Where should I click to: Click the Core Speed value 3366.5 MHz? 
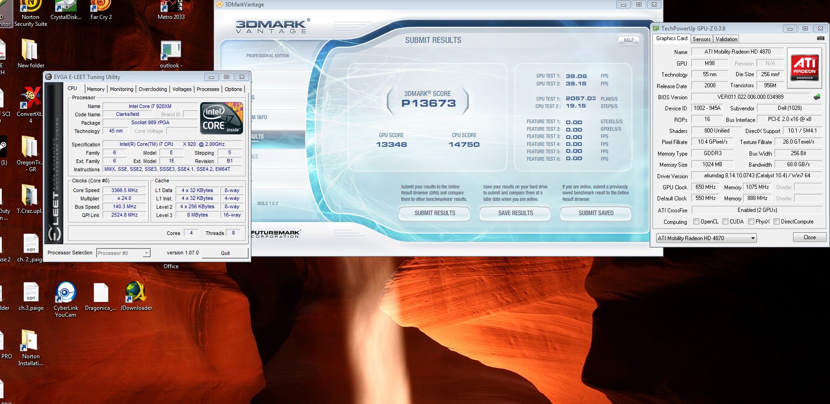coord(125,190)
